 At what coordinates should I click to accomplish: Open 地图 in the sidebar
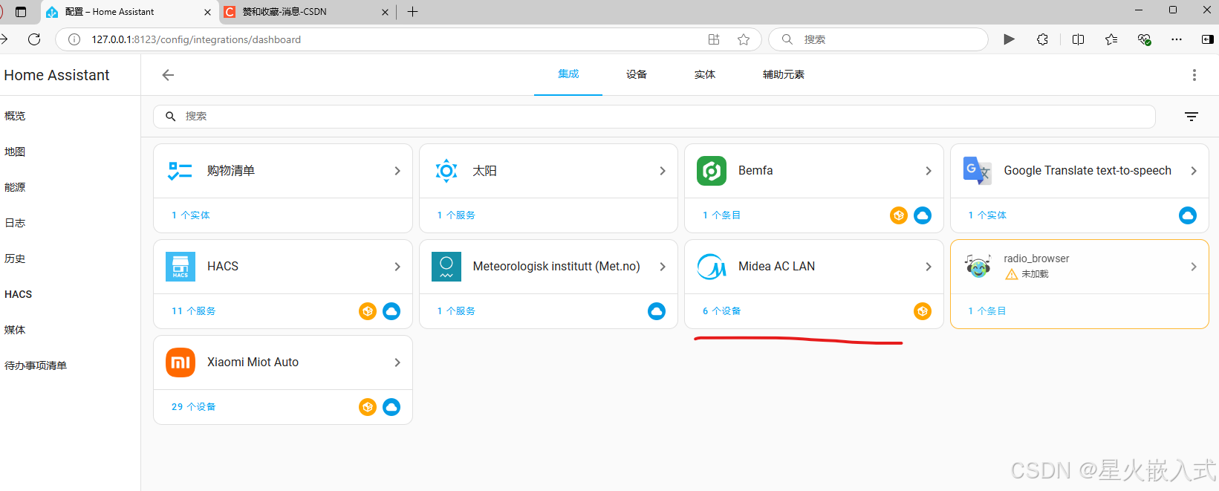15,152
